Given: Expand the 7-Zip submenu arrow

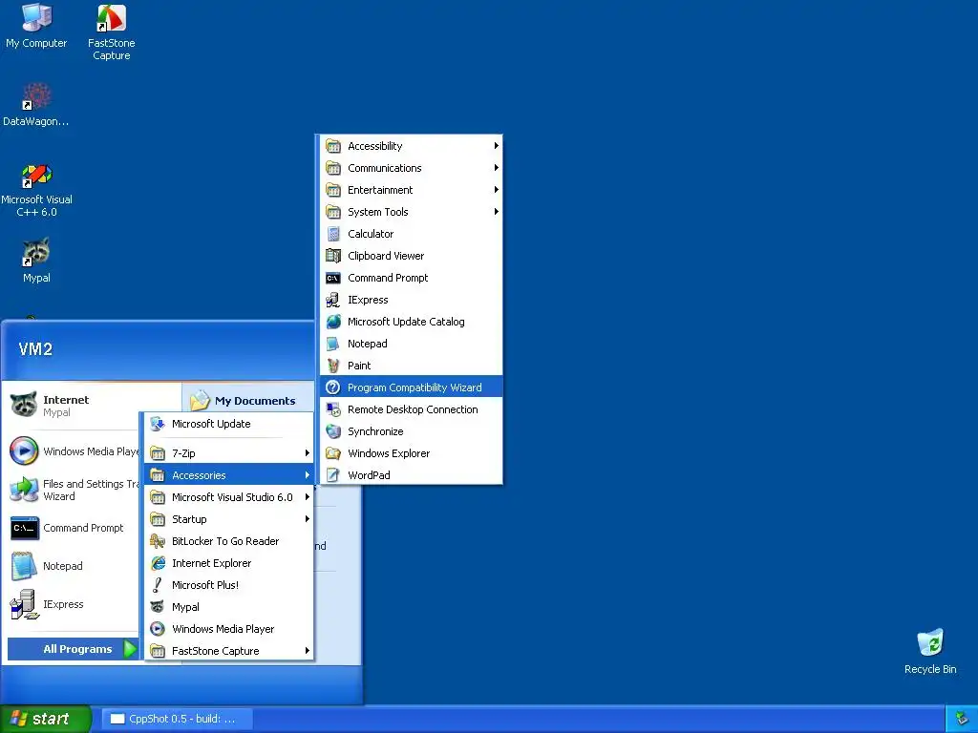Looking at the screenshot, I should (307, 453).
